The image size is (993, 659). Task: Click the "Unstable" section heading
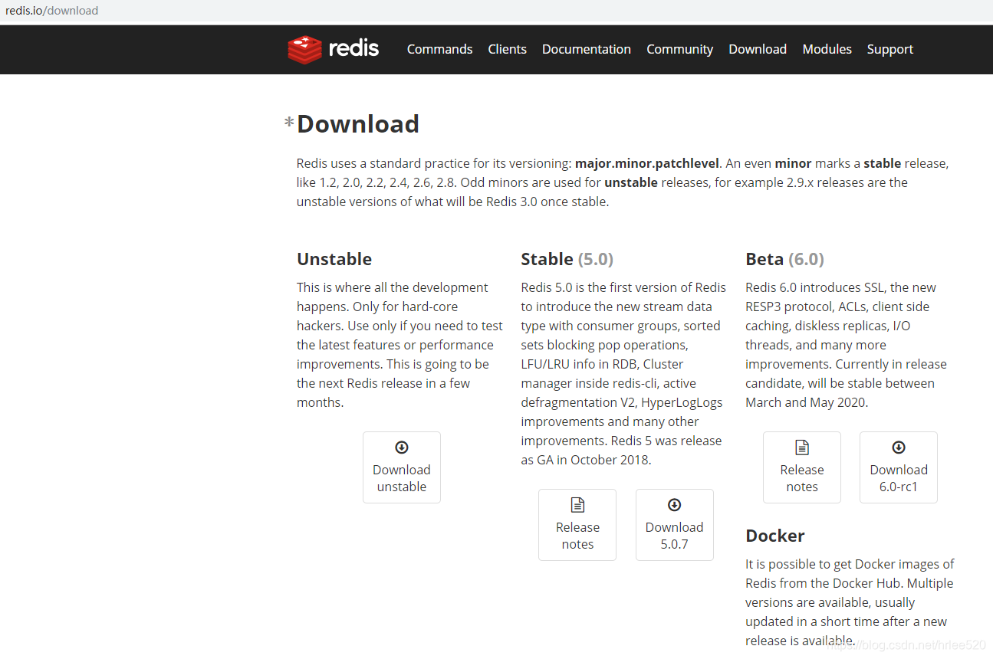[334, 259]
